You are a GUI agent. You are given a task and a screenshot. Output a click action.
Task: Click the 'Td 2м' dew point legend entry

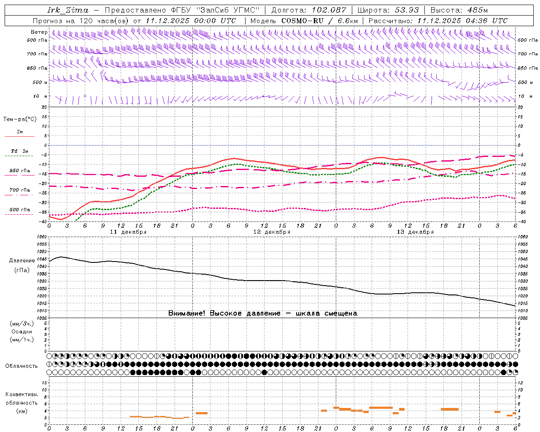tap(20, 151)
